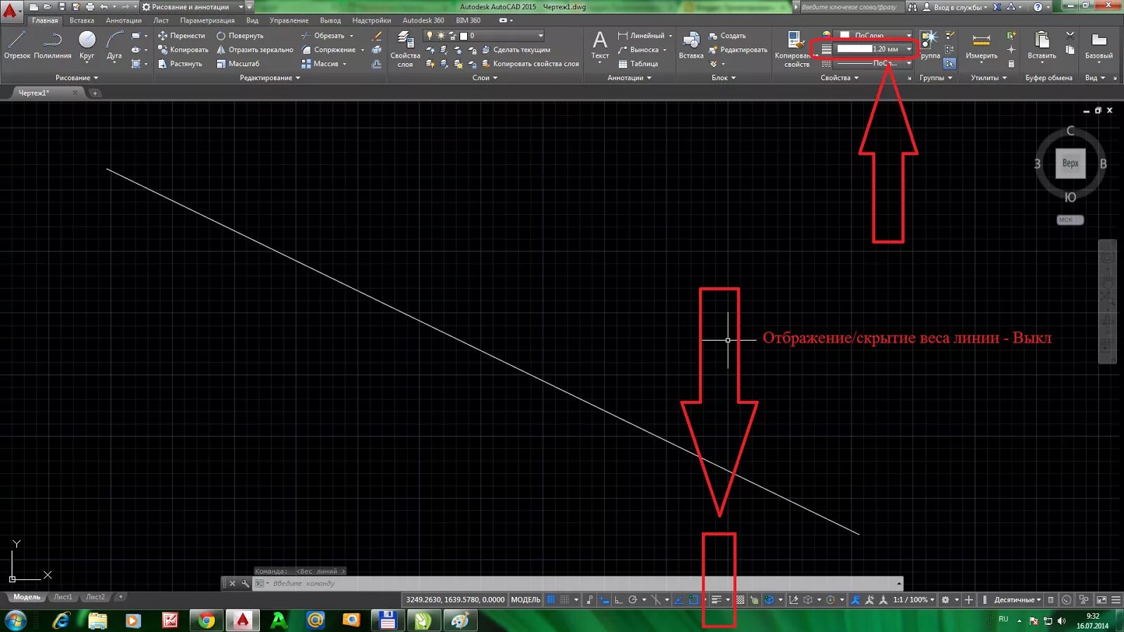Open annotation scale 1:1 / 100% dropdown
This screenshot has width=1124, height=632.
coord(913,600)
